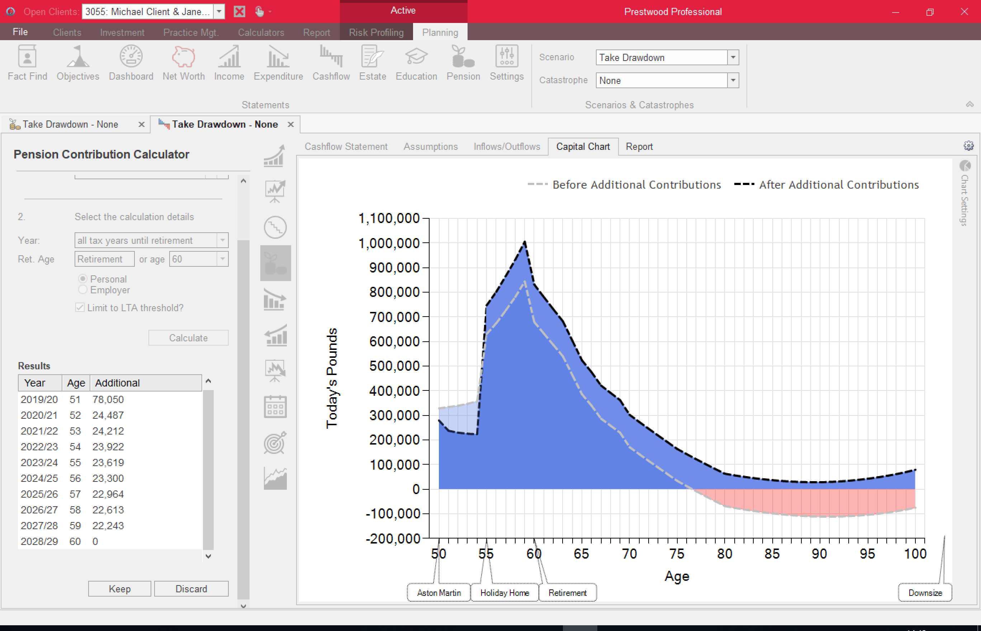Select the Employer radio button
Screen dimensions: 981x631
point(83,290)
